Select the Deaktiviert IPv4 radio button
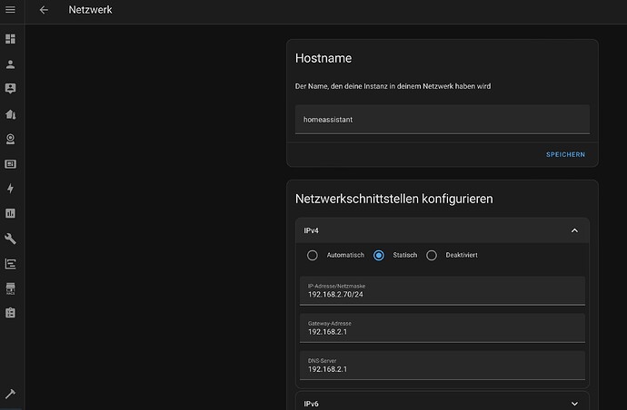The height and width of the screenshot is (410, 627). [432, 255]
